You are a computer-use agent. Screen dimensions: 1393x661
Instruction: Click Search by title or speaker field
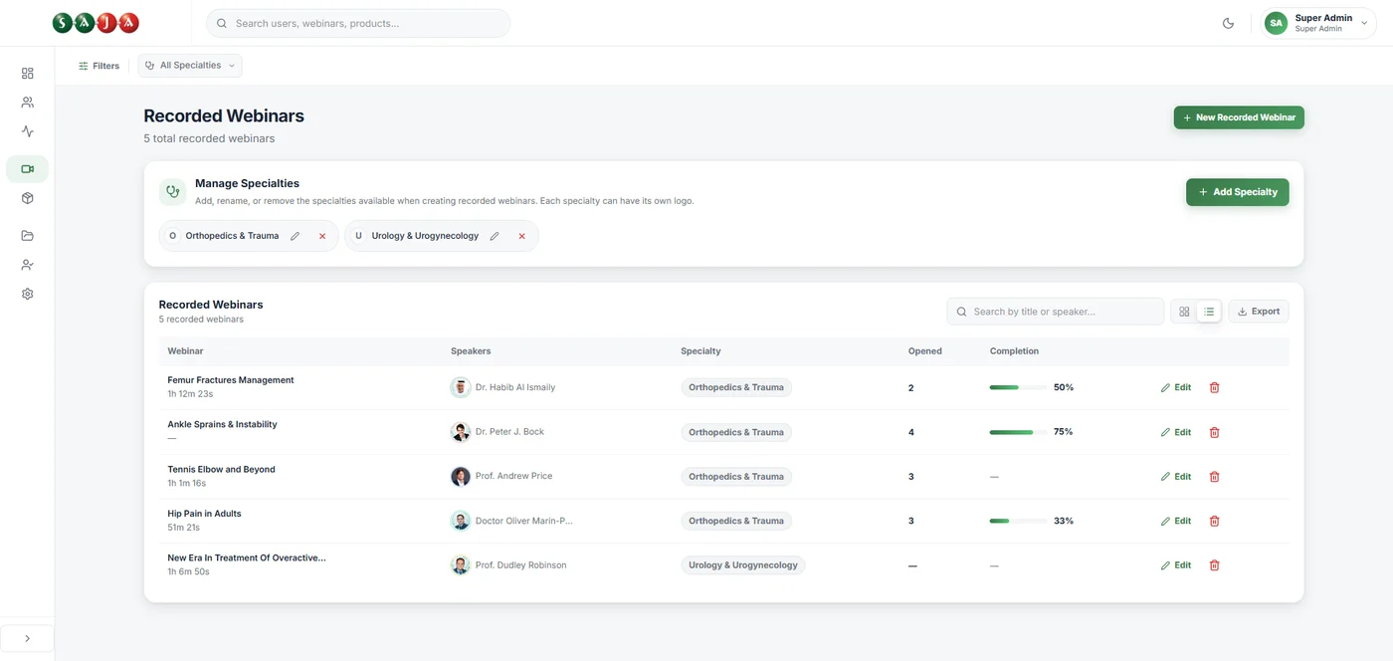click(1055, 312)
